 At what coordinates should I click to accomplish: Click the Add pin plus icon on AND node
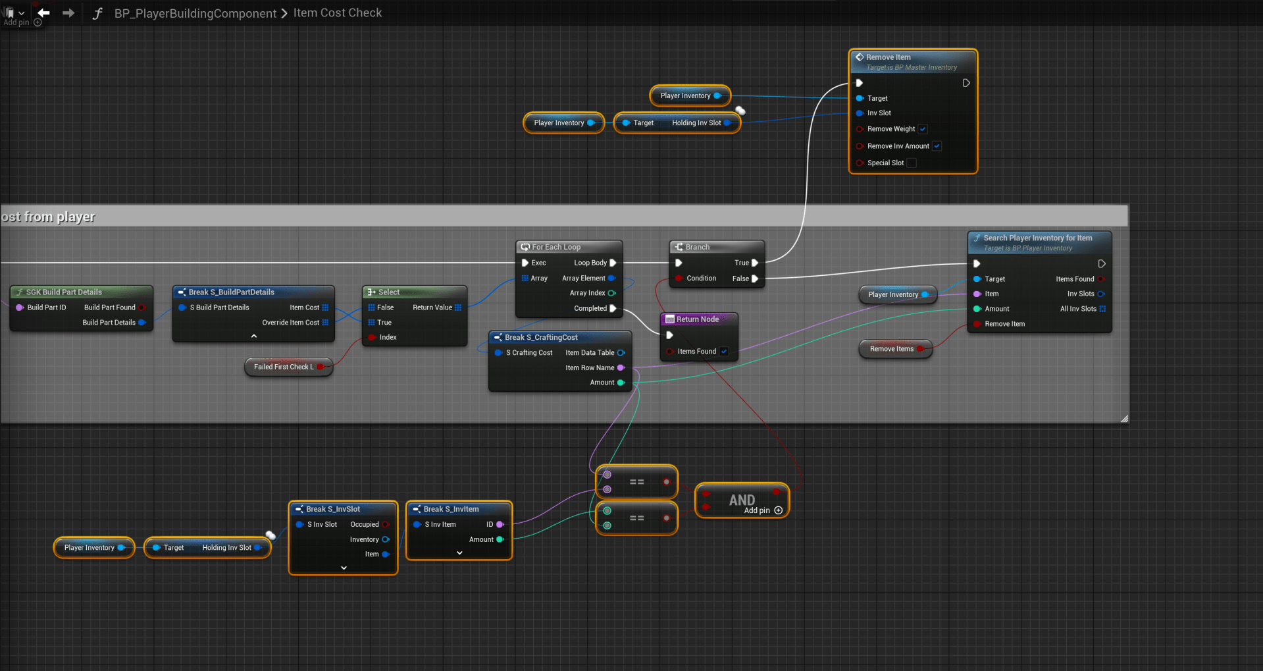[x=779, y=510]
